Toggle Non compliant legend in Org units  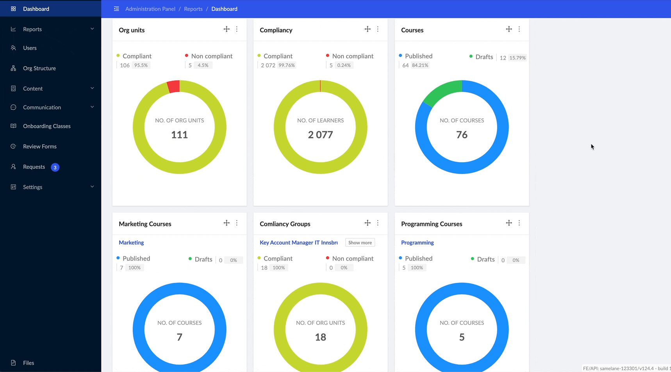point(211,56)
